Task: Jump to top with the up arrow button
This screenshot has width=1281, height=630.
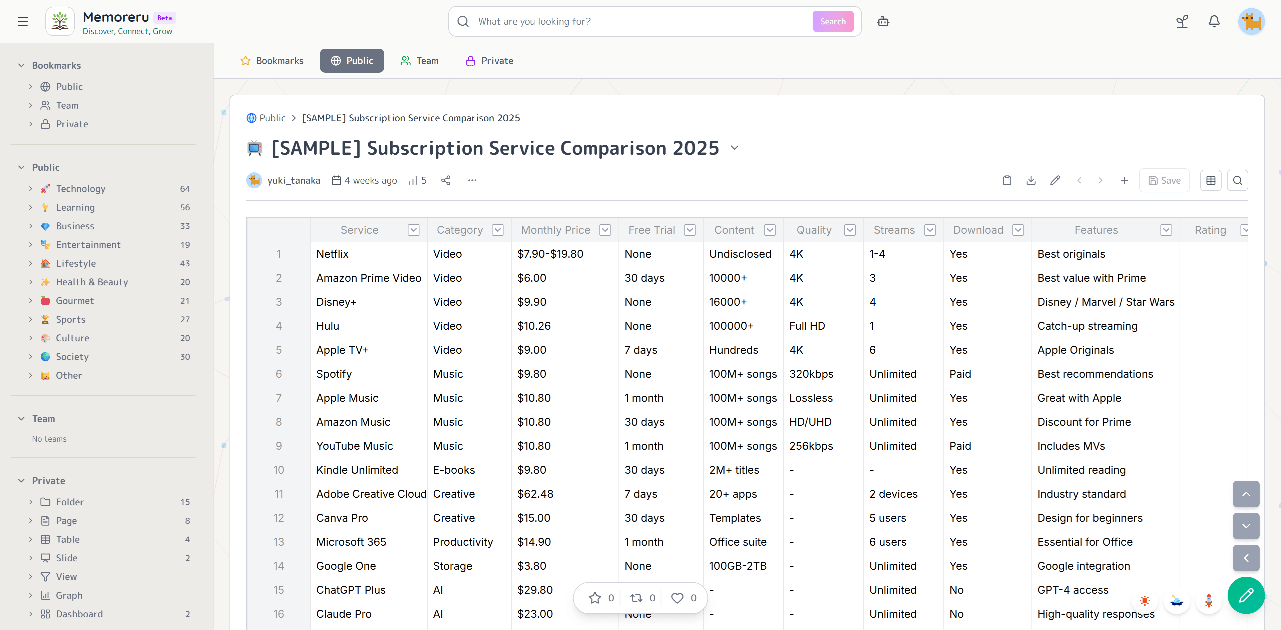Action: pyautogui.click(x=1246, y=494)
